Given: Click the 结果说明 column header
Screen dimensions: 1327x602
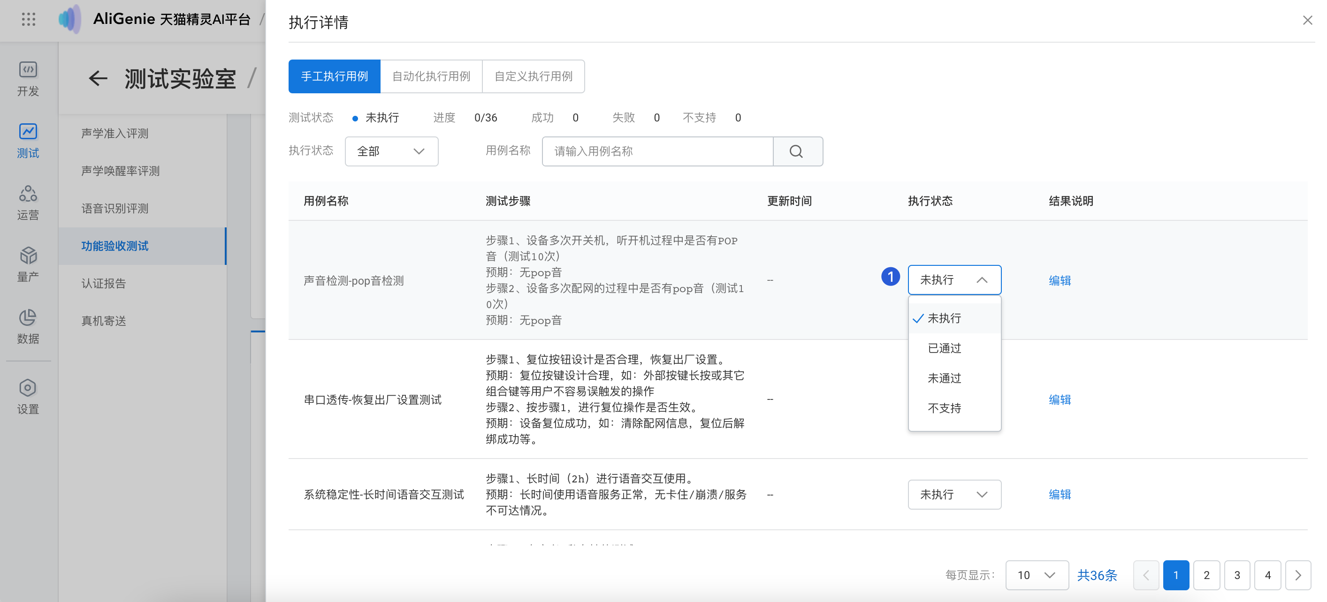Looking at the screenshot, I should click(x=1071, y=201).
